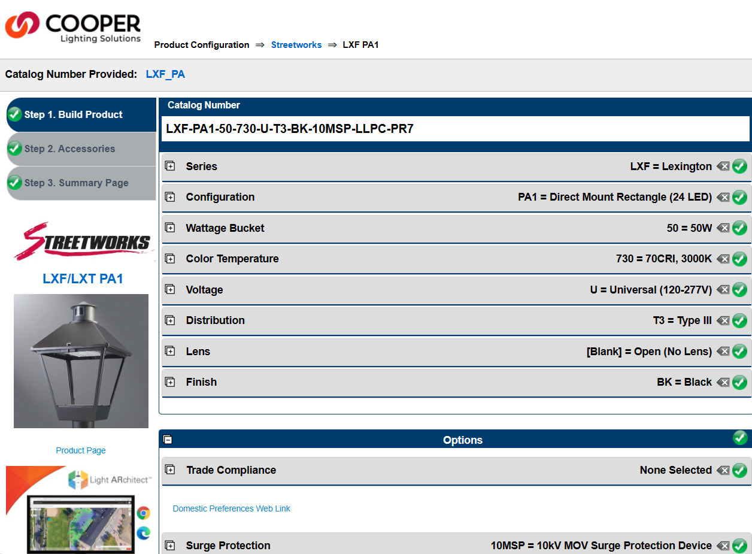The height and width of the screenshot is (554, 752).
Task: Go to Step 2. Accessories
Action: point(81,149)
